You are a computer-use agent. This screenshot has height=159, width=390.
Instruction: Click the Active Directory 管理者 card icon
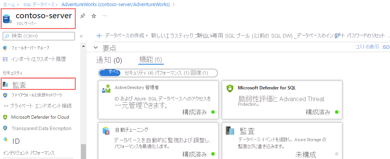point(107,89)
